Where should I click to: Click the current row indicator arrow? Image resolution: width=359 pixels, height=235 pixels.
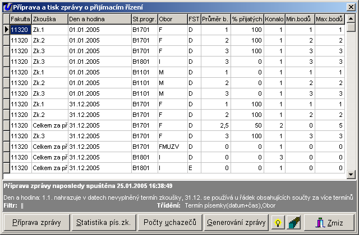pos(6,30)
